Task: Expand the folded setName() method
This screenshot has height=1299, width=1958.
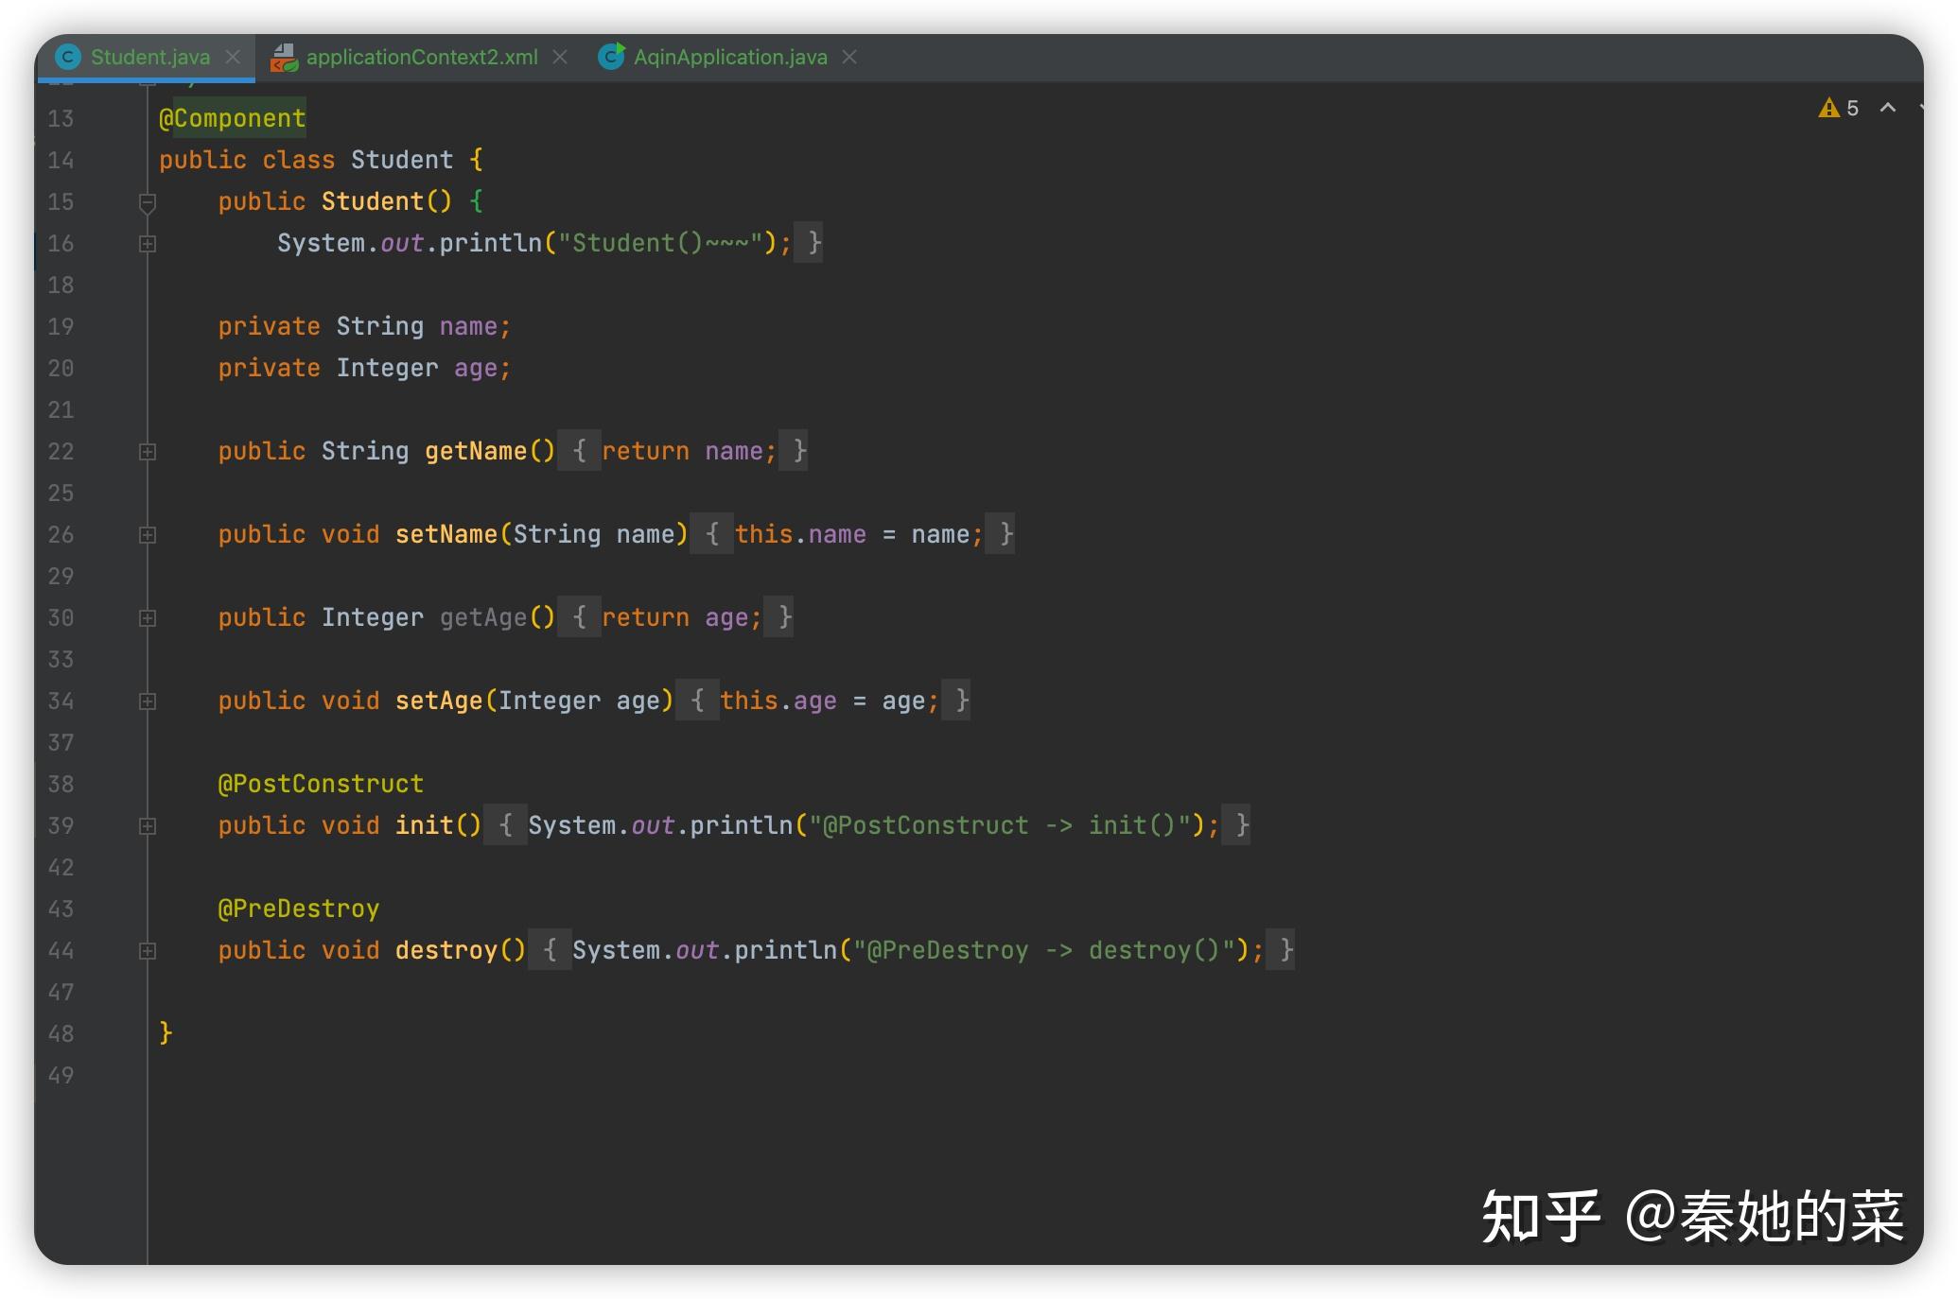Action: coord(148,535)
